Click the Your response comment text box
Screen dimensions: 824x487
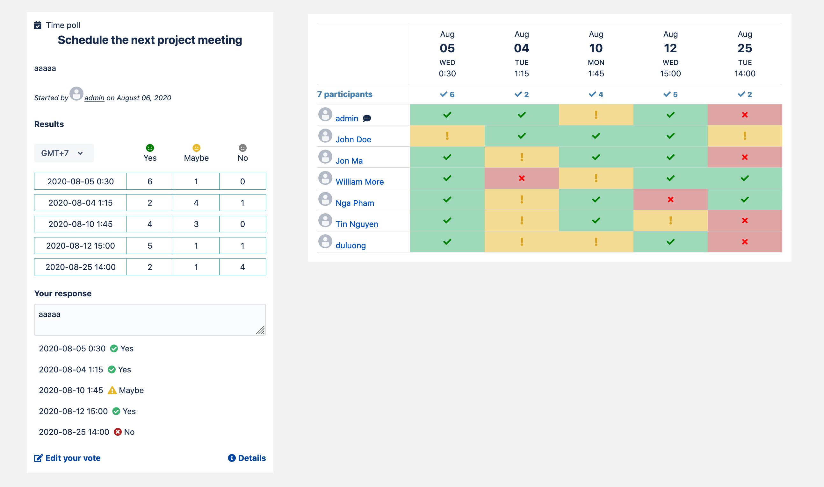150,319
